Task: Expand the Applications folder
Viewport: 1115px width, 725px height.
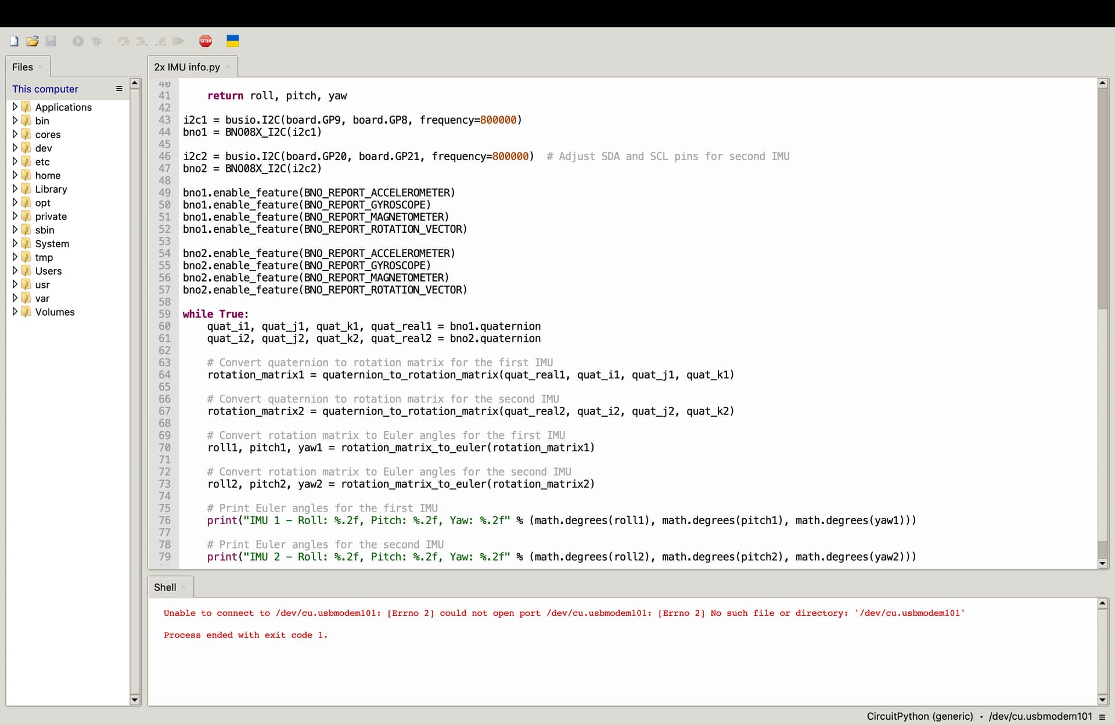Action: [15, 107]
